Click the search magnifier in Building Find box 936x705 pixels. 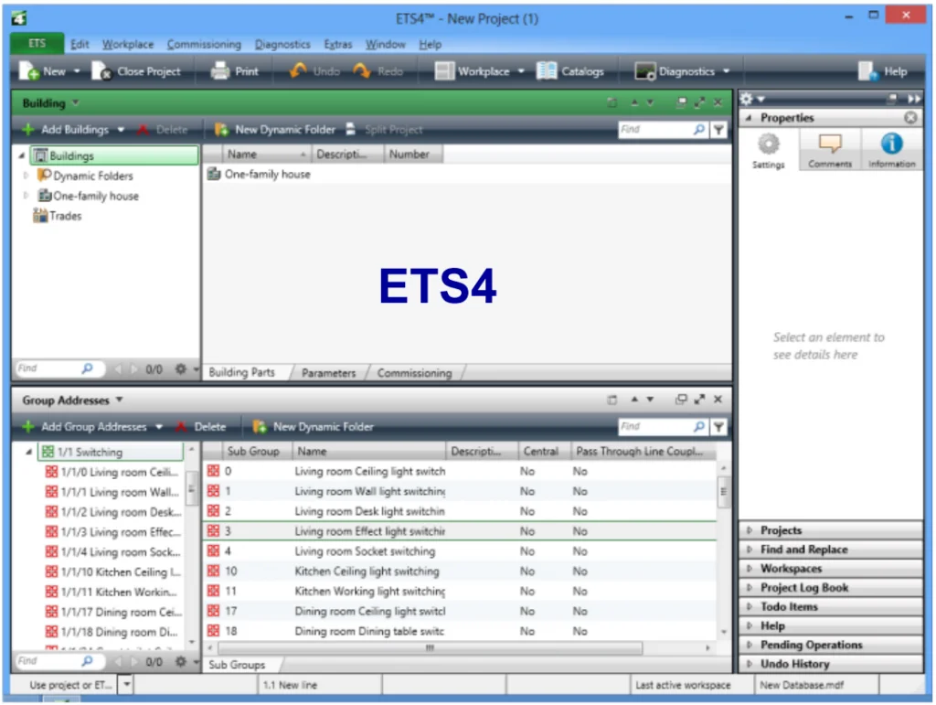[699, 130]
